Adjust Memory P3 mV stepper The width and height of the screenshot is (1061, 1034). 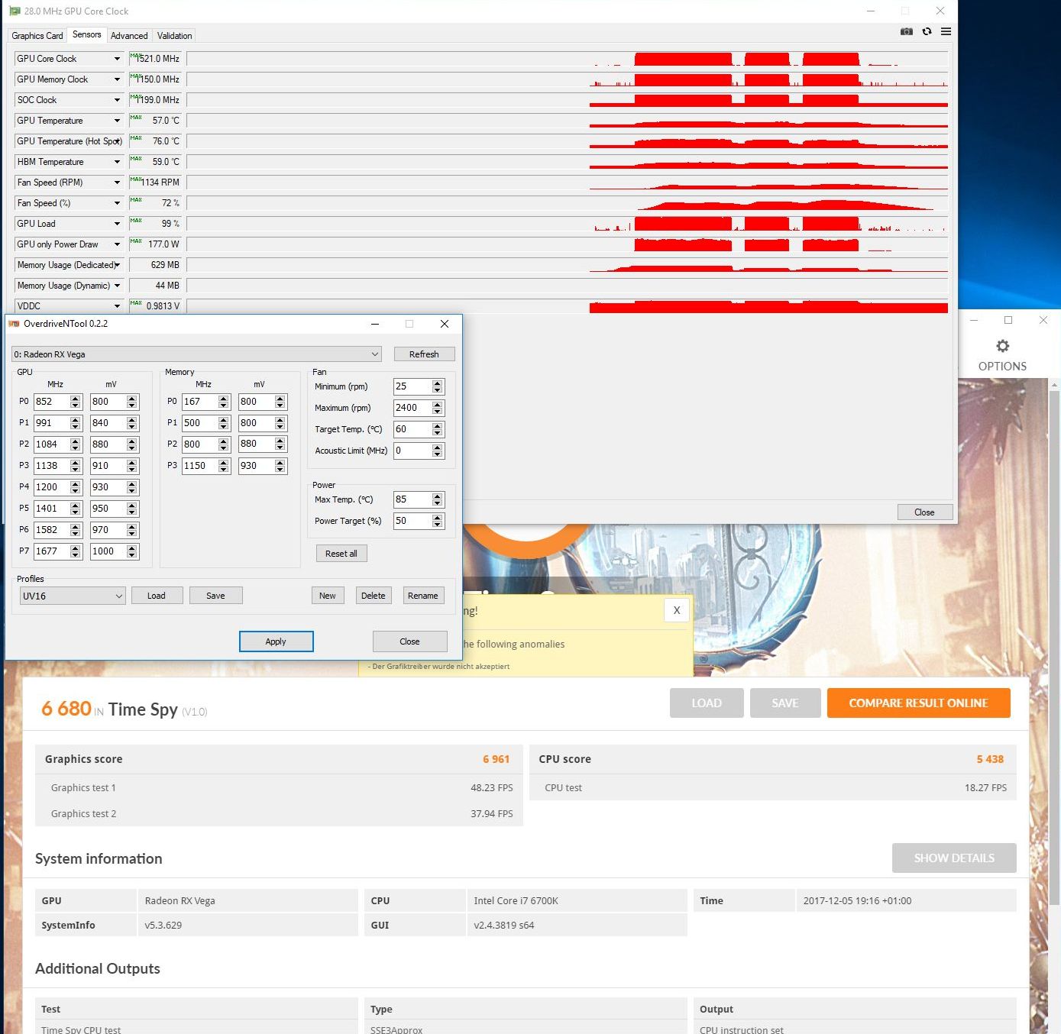pyautogui.click(x=280, y=466)
